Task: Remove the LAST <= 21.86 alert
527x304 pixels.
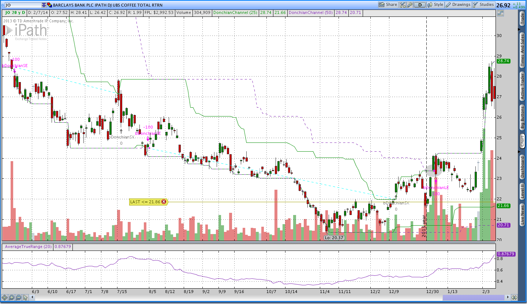Action: point(164,201)
